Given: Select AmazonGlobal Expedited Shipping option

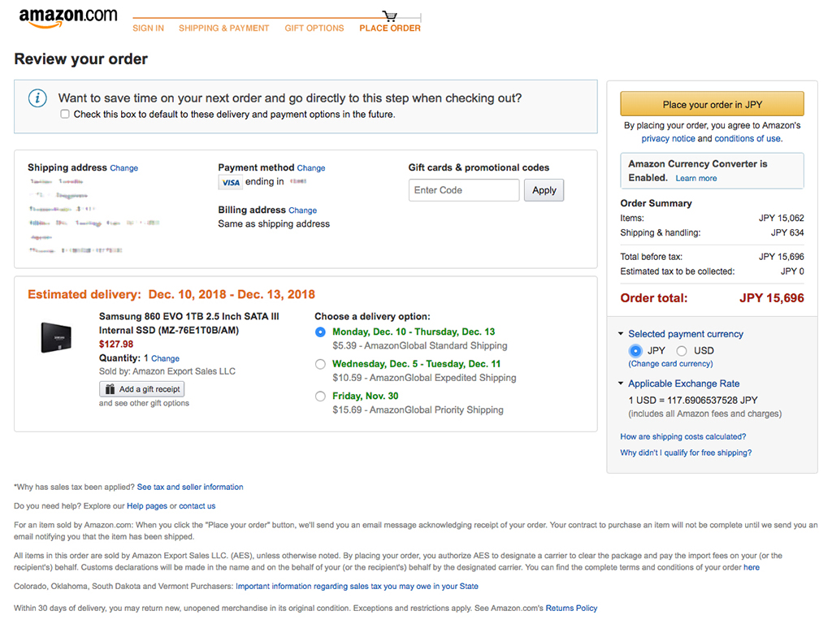Looking at the screenshot, I should 320,364.
